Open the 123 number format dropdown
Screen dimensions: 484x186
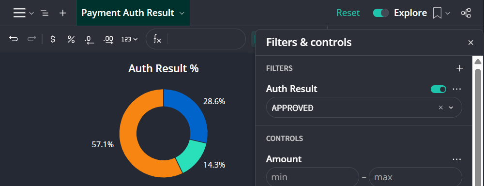click(129, 39)
